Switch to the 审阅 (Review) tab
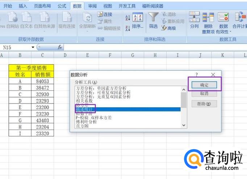The image size is (247, 179). 92,6
